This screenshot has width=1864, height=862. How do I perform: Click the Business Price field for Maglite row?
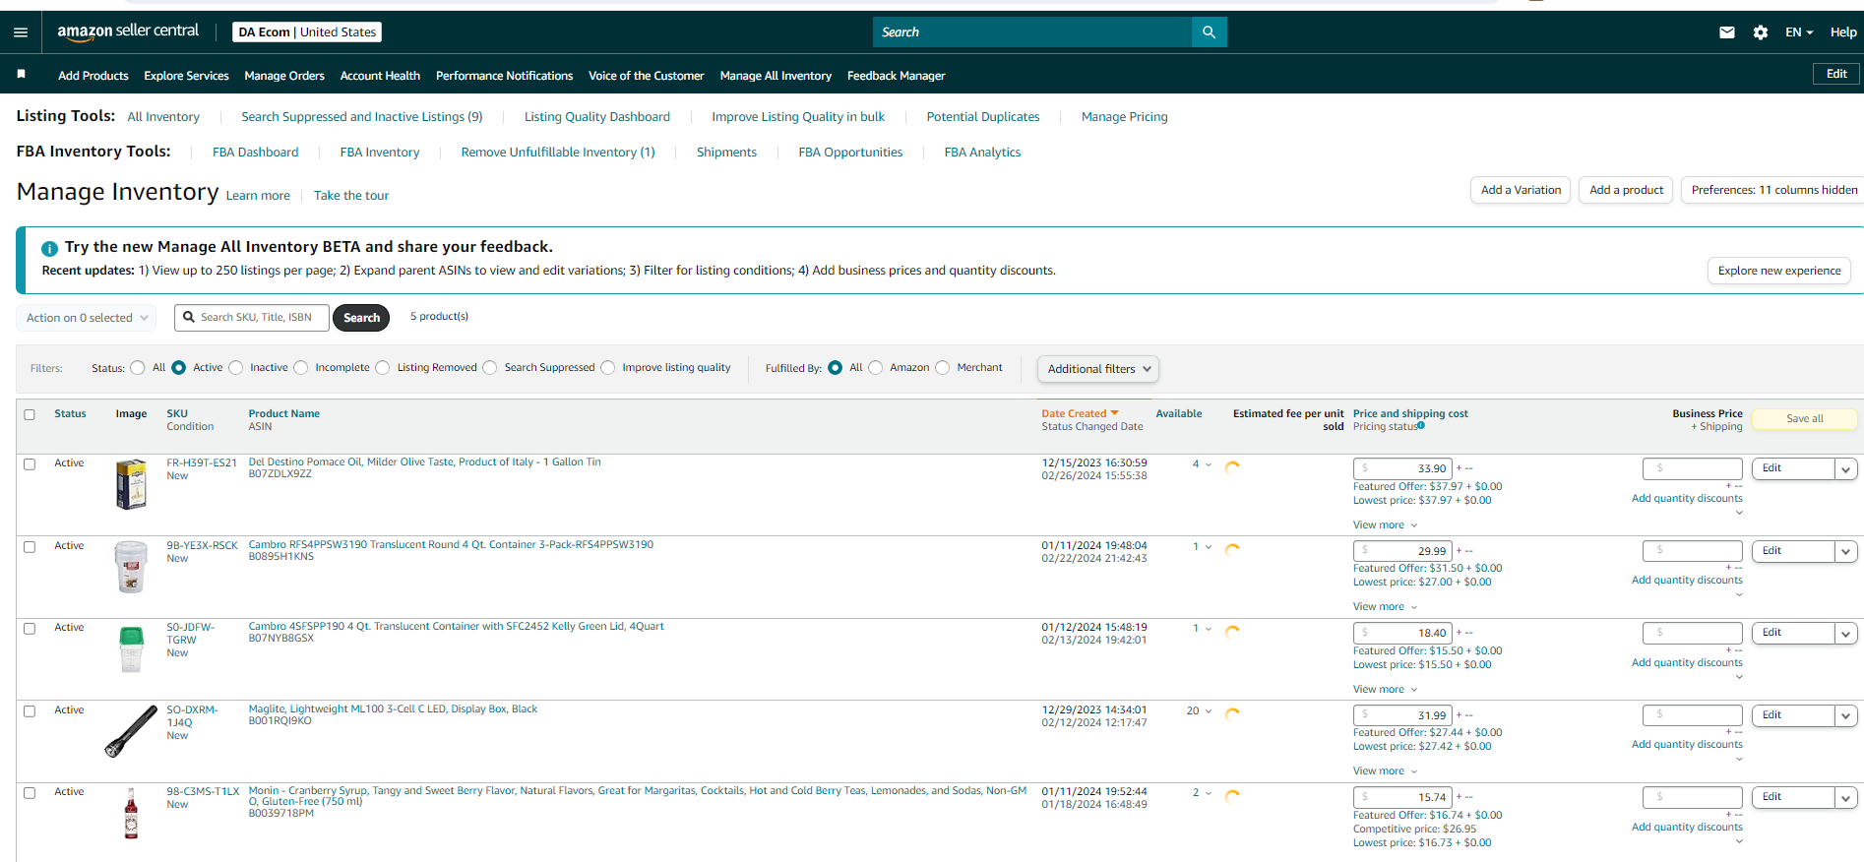(x=1693, y=716)
